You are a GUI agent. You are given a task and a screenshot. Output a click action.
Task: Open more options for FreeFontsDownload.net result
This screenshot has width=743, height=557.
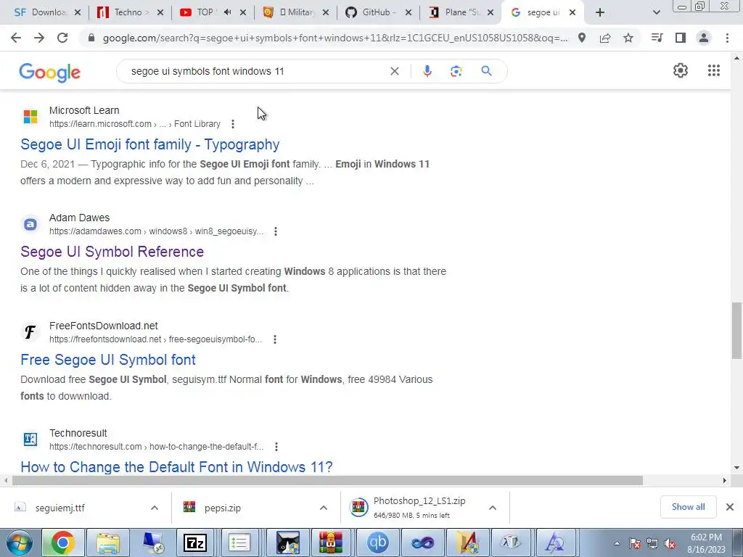point(275,339)
